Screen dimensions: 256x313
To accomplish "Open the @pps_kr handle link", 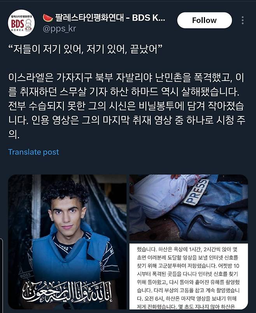I will tap(59, 29).
